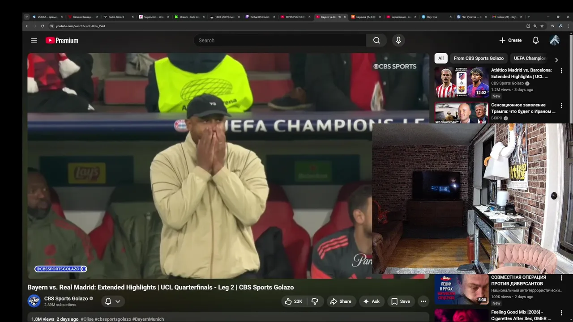
Task: Click the 2.89M subscribers text
Action: (x=60, y=305)
